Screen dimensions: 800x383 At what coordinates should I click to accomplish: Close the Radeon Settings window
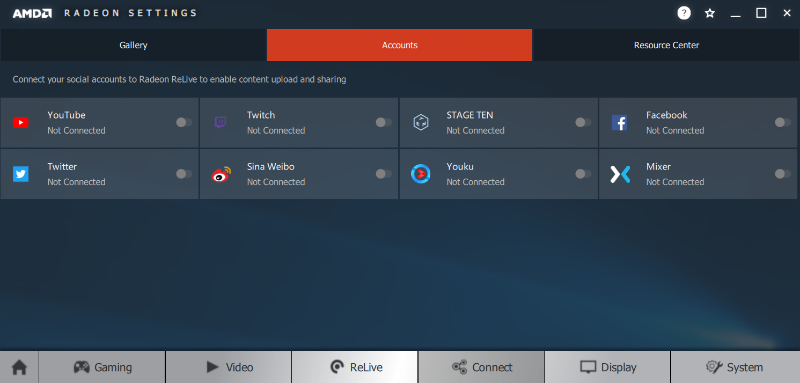(x=787, y=13)
